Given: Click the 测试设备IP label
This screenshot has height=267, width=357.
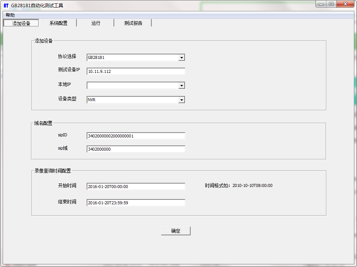Looking at the screenshot, I should pyautogui.click(x=69, y=69).
